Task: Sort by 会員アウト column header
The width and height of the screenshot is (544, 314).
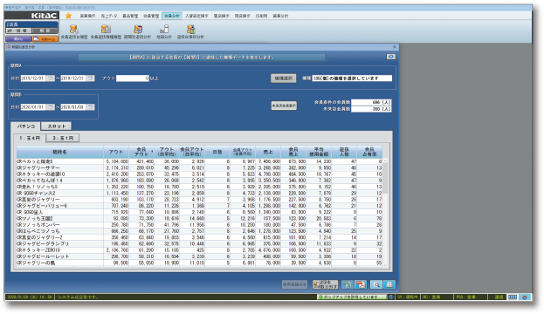Action: pos(141,152)
